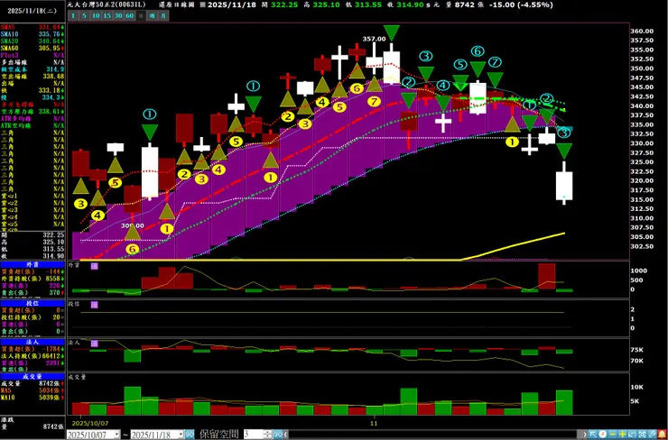Select the arrow pointer cursor tool
Image resolution: width=668 pixels, height=440 pixels.
click(592, 435)
